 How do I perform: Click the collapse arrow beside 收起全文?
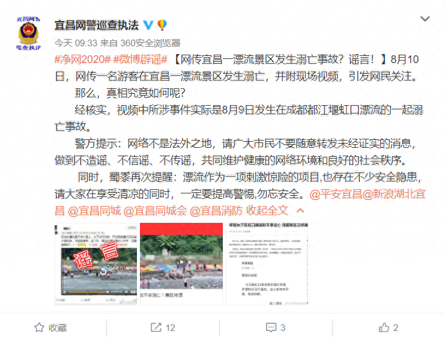300,211
